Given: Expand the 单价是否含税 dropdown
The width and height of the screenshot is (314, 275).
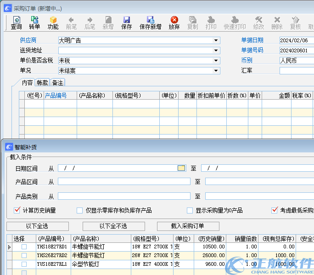Looking at the screenshot, I should [x=216, y=61].
